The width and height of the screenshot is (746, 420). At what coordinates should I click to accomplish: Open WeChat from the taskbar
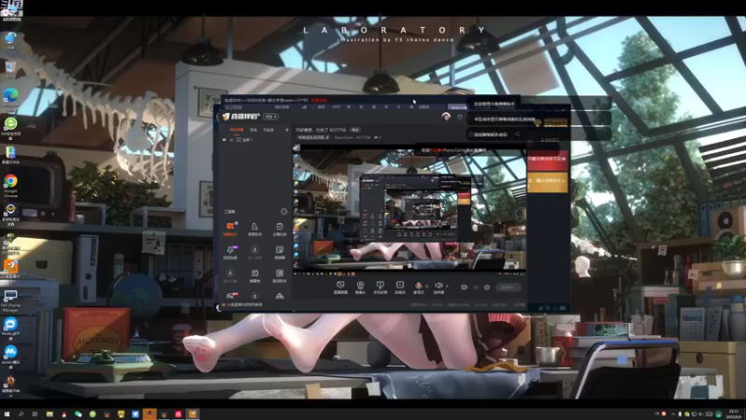click(x=78, y=414)
